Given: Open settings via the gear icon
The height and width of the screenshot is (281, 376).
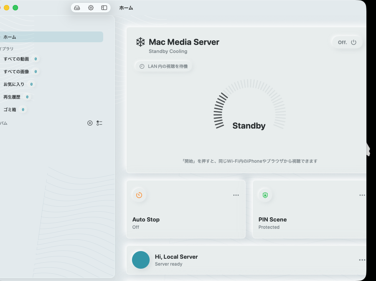Looking at the screenshot, I should [x=91, y=8].
